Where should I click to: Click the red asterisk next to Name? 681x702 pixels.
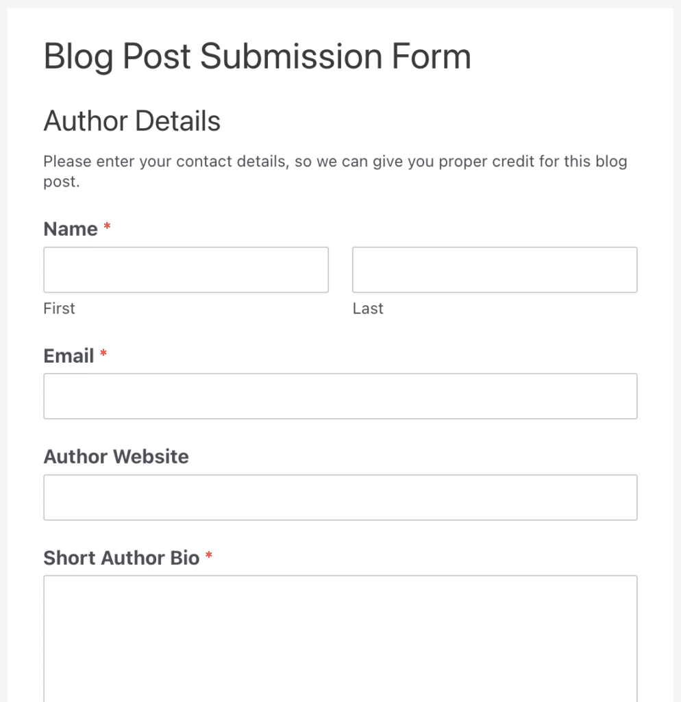pos(107,228)
